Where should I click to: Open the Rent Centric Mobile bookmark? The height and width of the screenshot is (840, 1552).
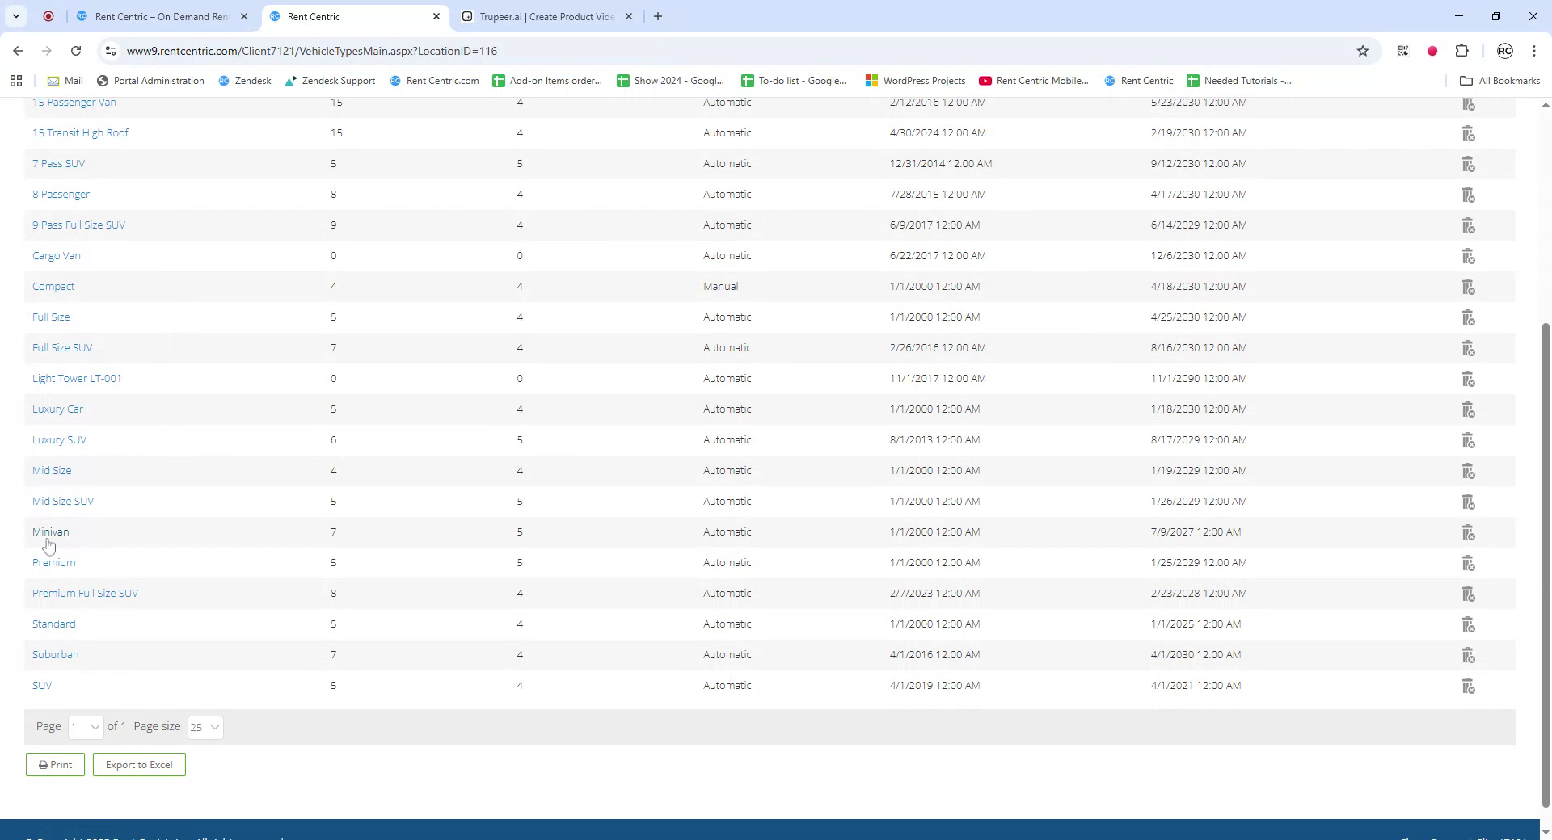pos(1034,80)
